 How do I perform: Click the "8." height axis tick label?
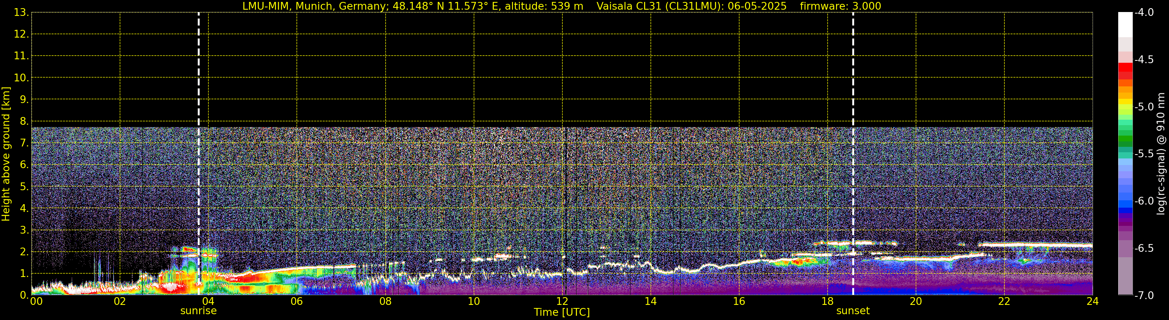point(24,122)
